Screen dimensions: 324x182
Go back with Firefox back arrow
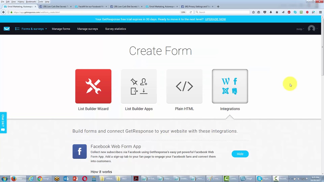[3, 12]
